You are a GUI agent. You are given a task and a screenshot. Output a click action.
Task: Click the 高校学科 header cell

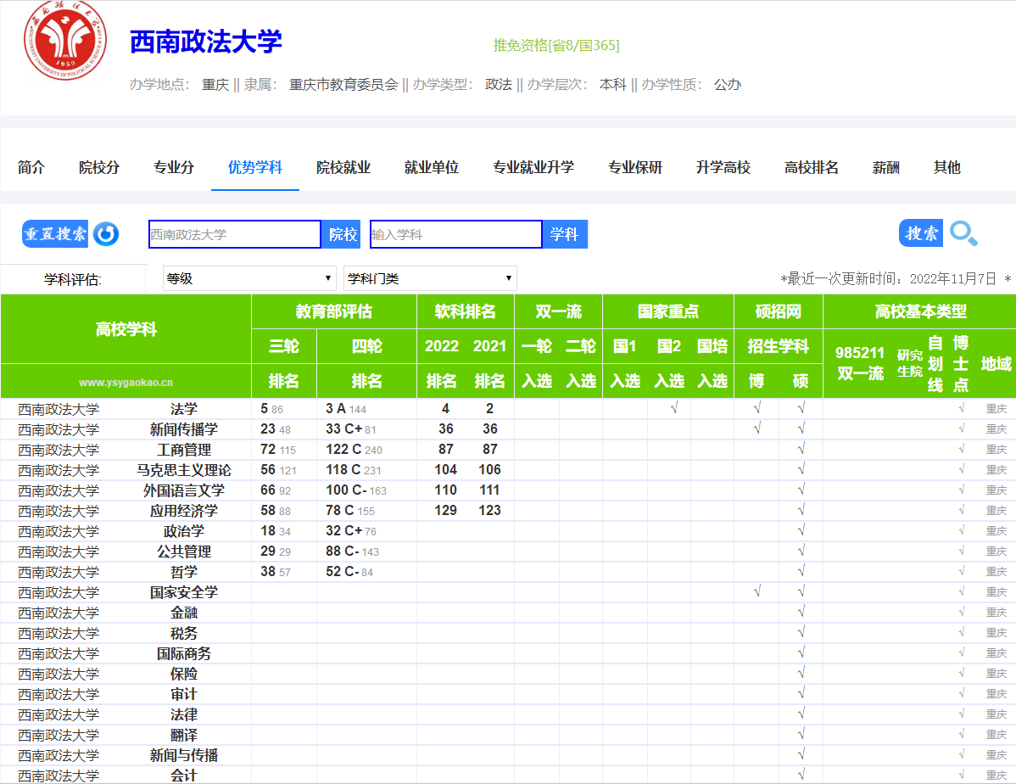pyautogui.click(x=126, y=329)
